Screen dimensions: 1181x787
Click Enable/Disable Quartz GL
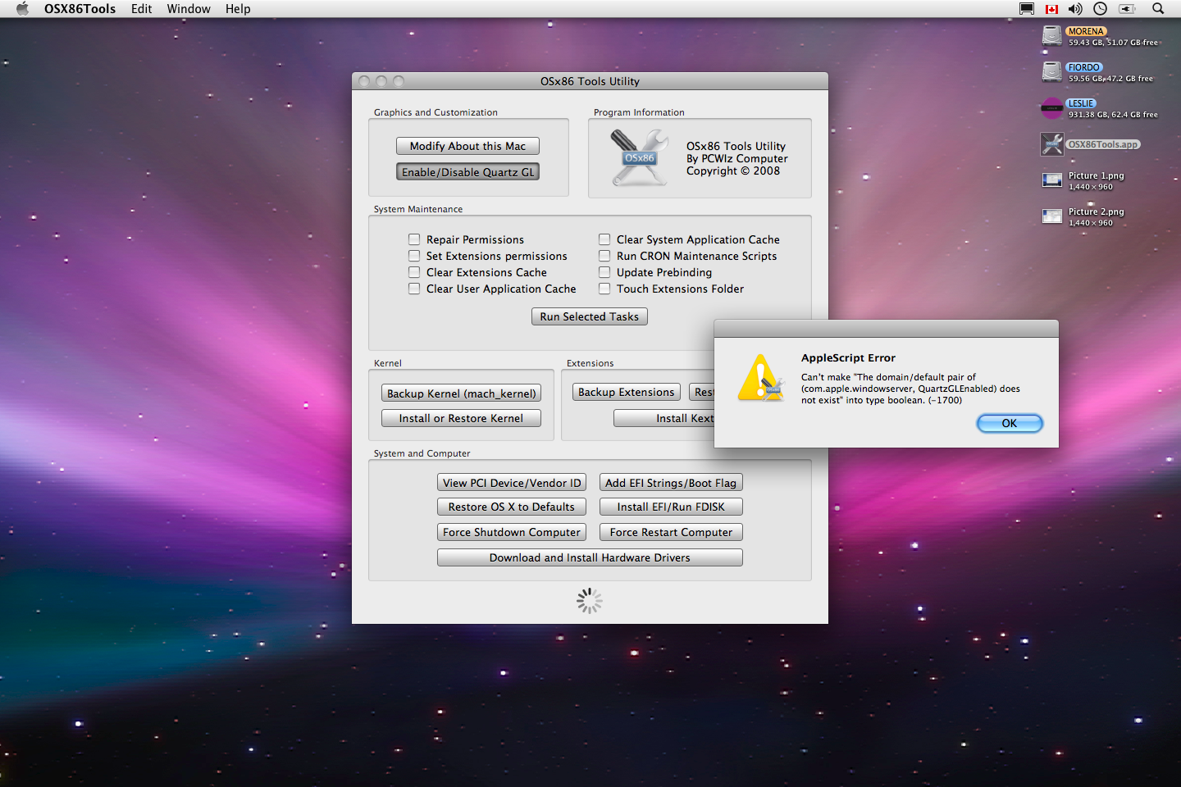pyautogui.click(x=467, y=172)
